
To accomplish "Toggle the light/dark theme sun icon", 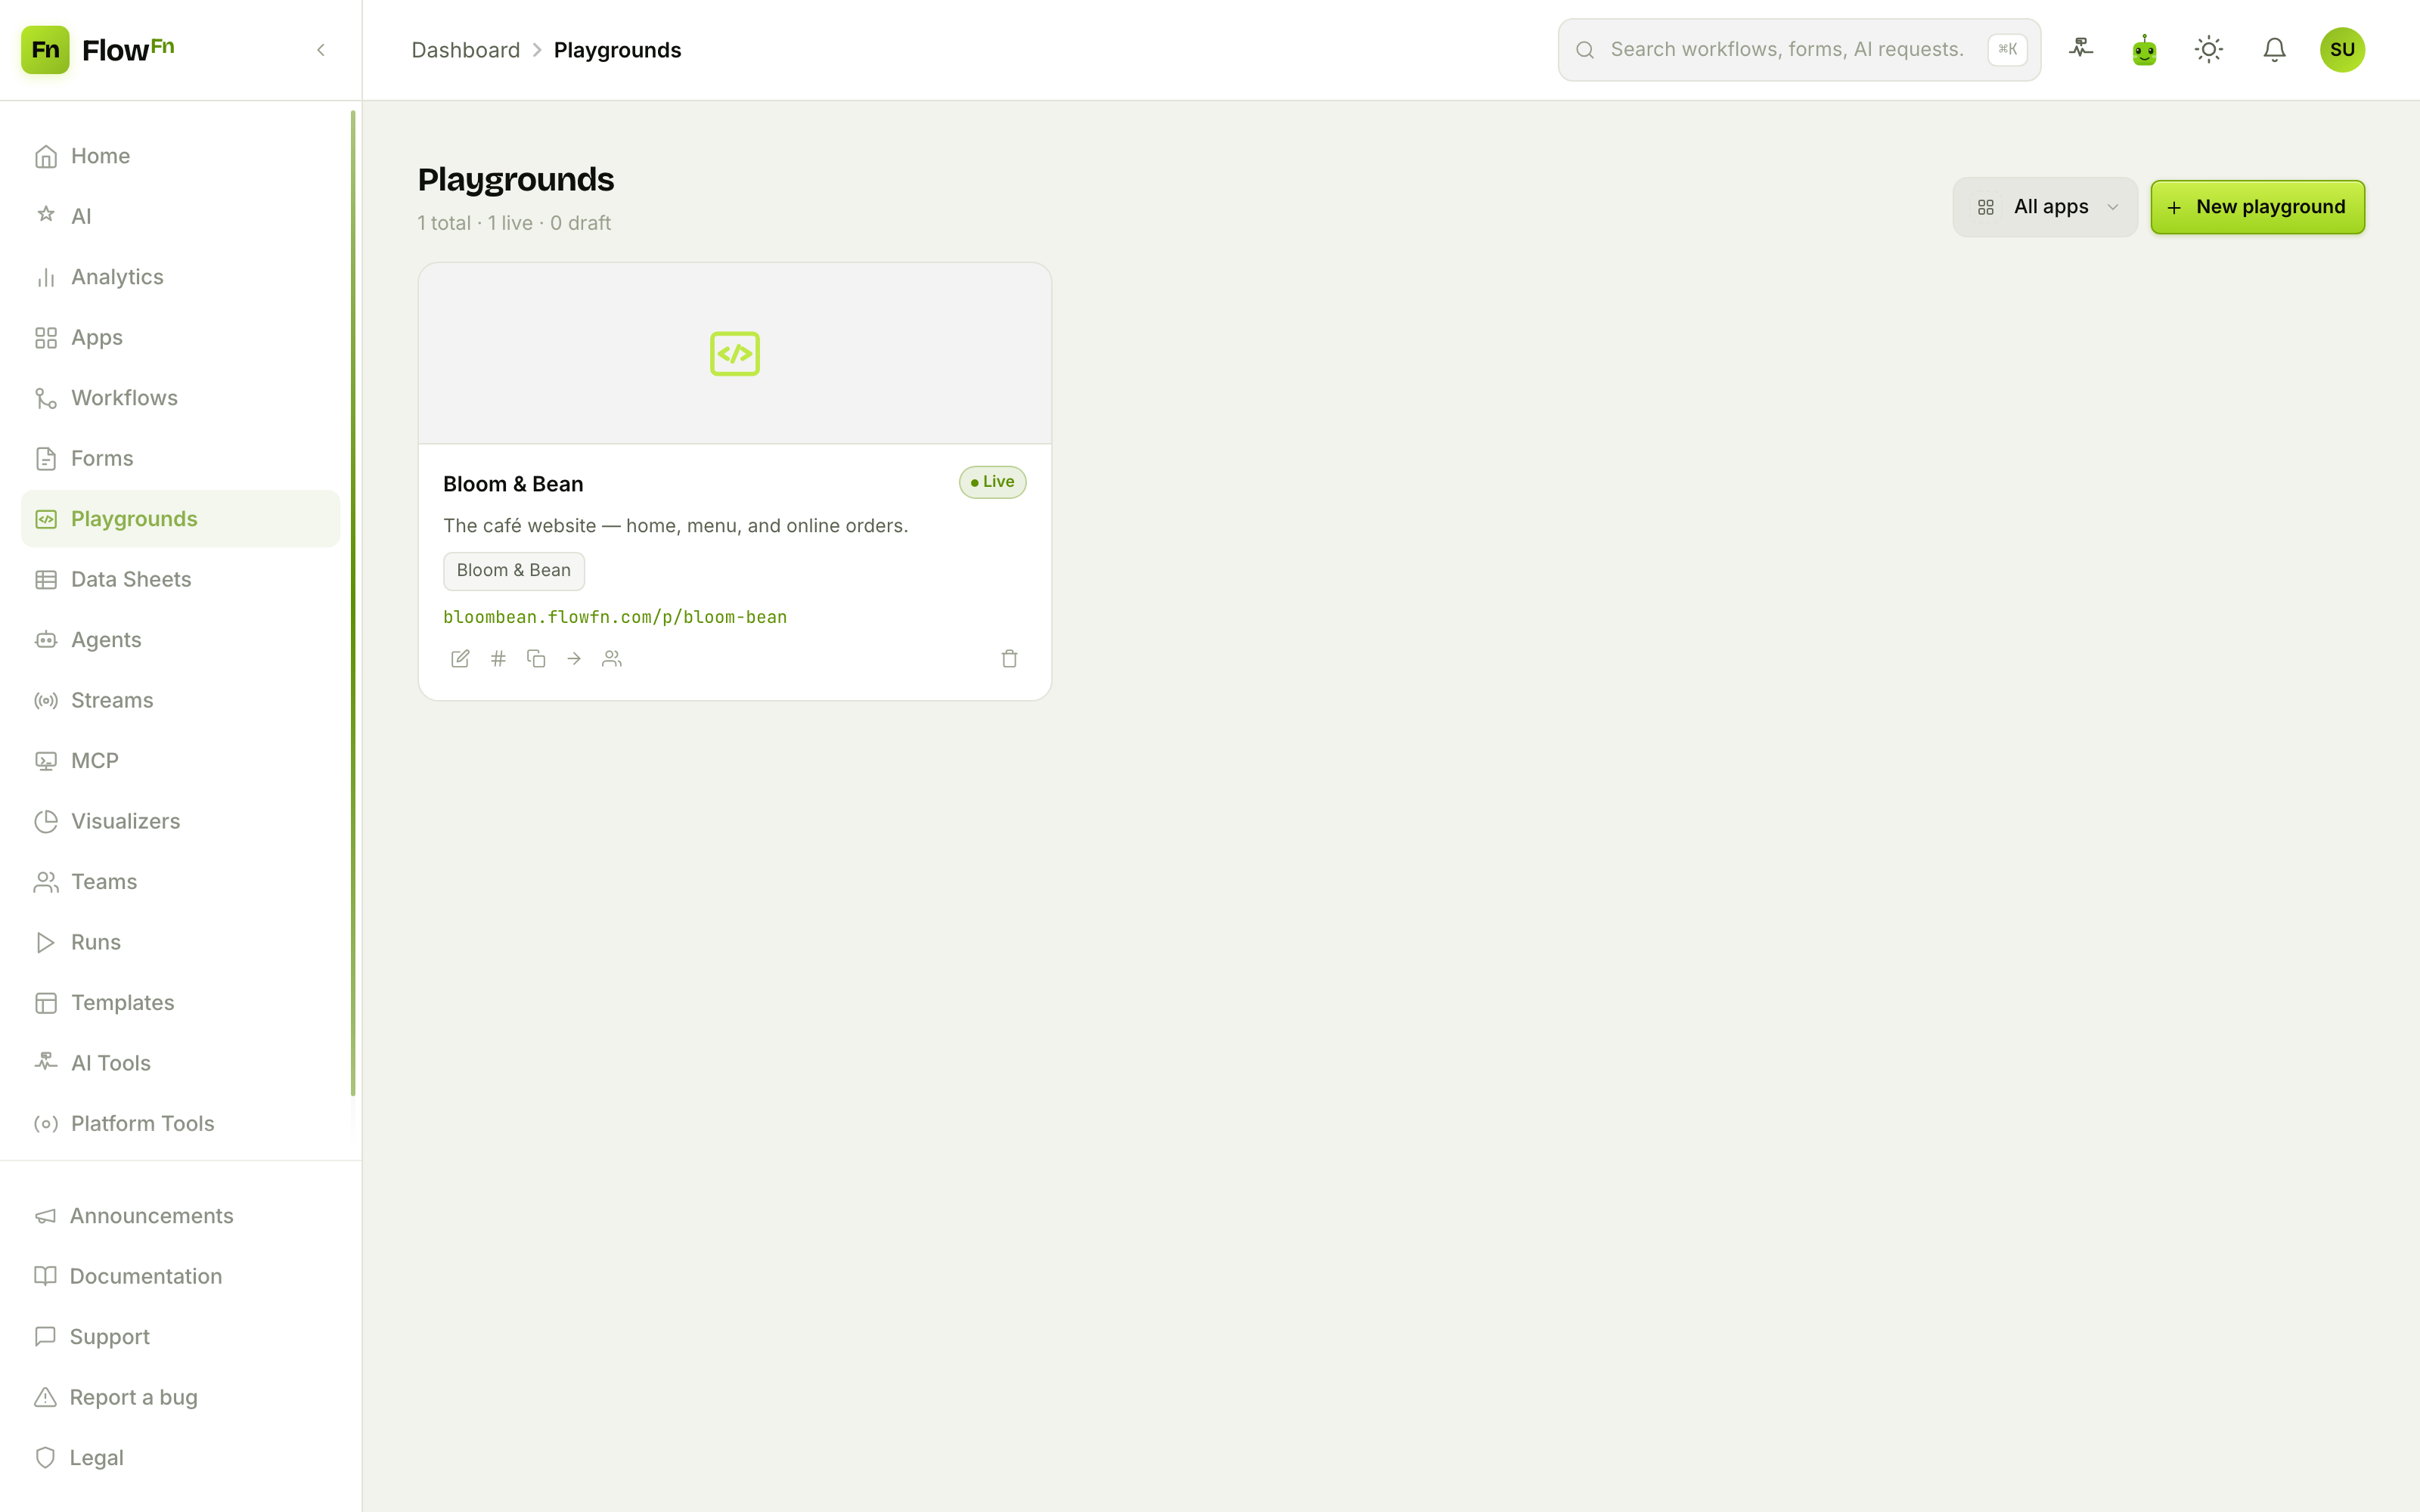I will [x=2209, y=50].
